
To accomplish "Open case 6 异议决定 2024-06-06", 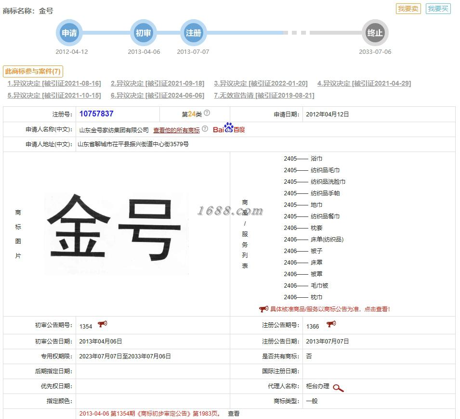I will 158,96.
